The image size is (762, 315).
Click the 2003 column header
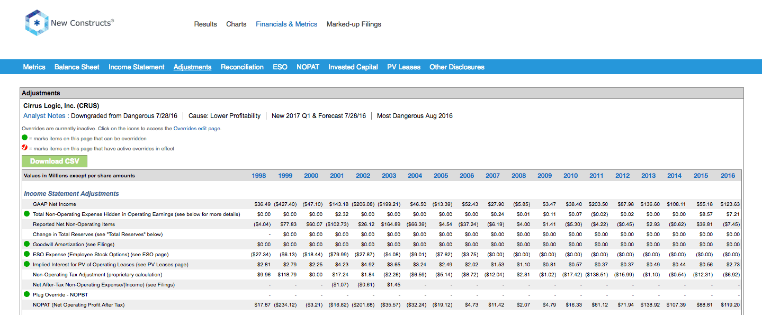click(x=389, y=176)
